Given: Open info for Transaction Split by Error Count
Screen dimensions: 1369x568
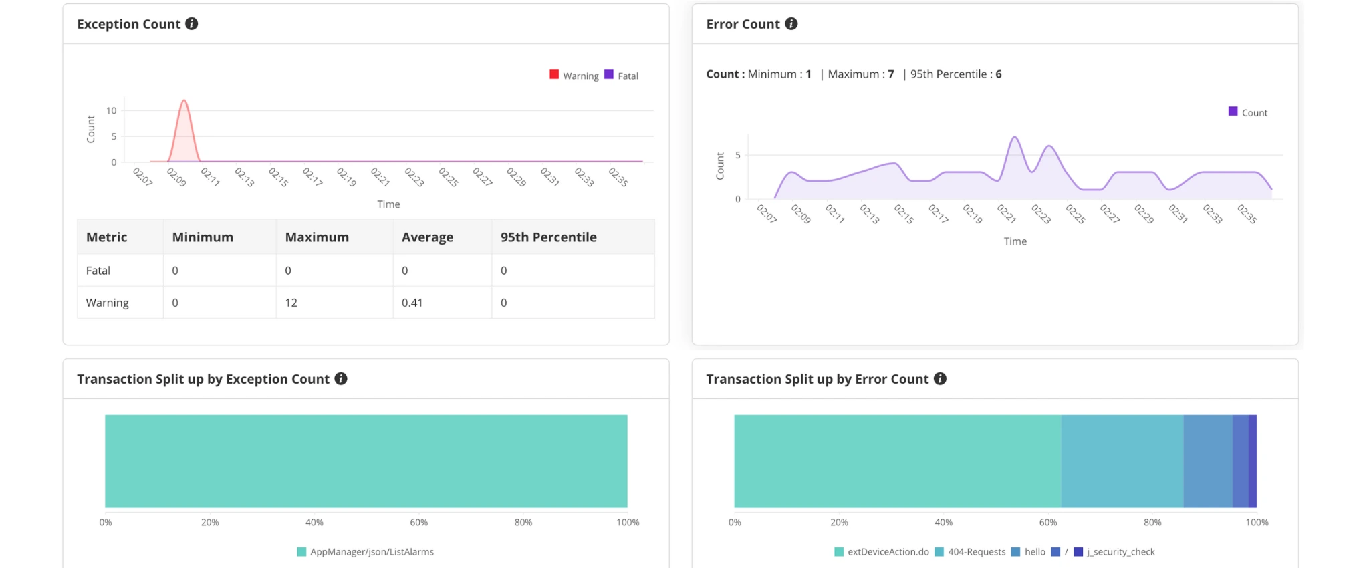Looking at the screenshot, I should [940, 379].
